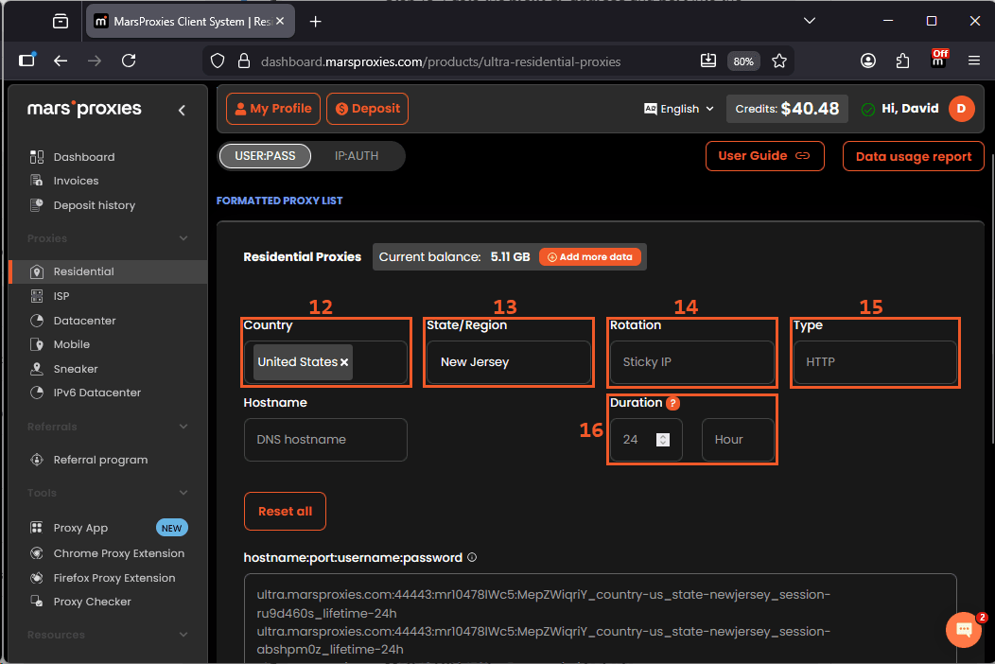The width and height of the screenshot is (995, 664).
Task: Click the Sneaker proxies icon
Action: [x=37, y=369]
